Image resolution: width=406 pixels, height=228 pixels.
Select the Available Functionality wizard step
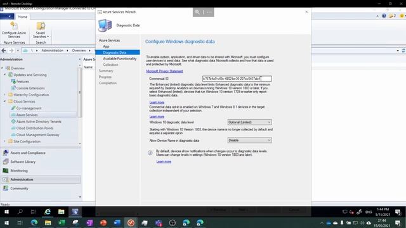click(x=120, y=59)
